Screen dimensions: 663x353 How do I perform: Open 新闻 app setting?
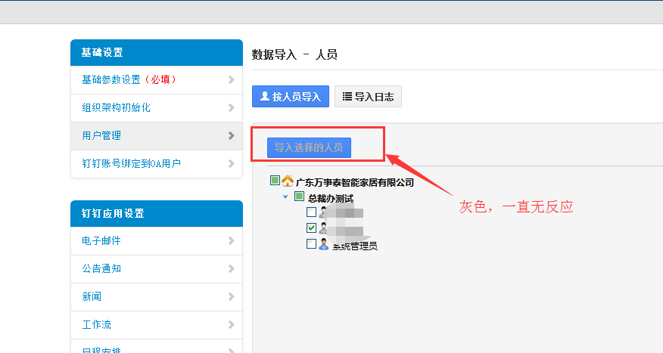157,296
